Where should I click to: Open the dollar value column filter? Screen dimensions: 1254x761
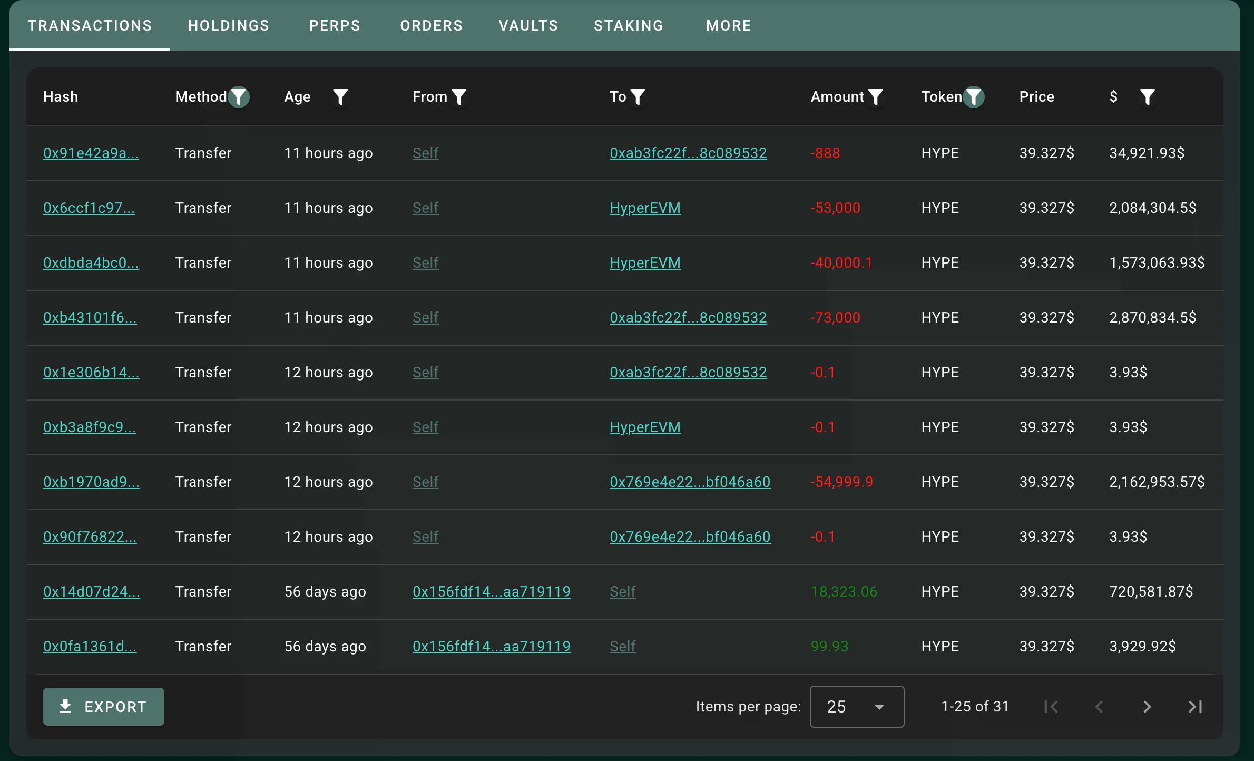(1147, 97)
